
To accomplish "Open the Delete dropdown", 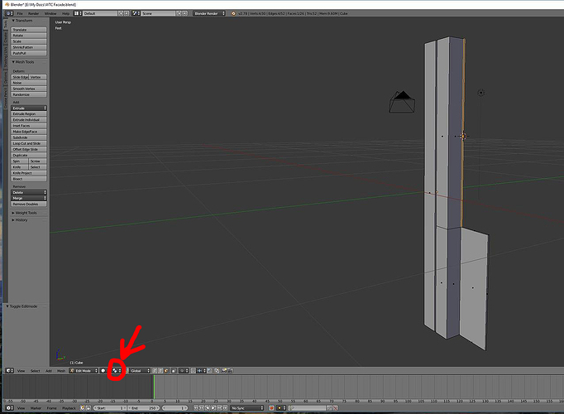I will tap(29, 192).
